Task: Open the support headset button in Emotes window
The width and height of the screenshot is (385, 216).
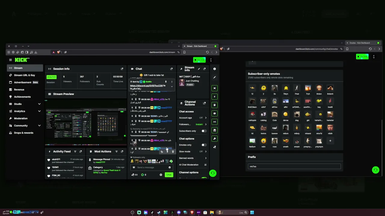Action: (x=375, y=170)
